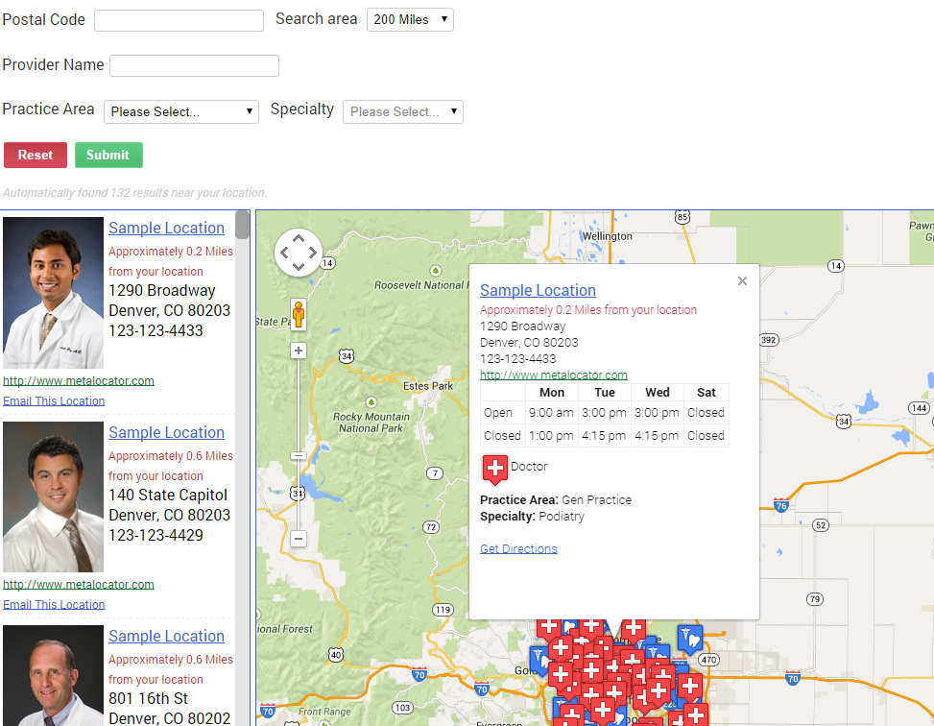Open Sample Location link for 801 16th St
This screenshot has height=726, width=934.
click(166, 636)
